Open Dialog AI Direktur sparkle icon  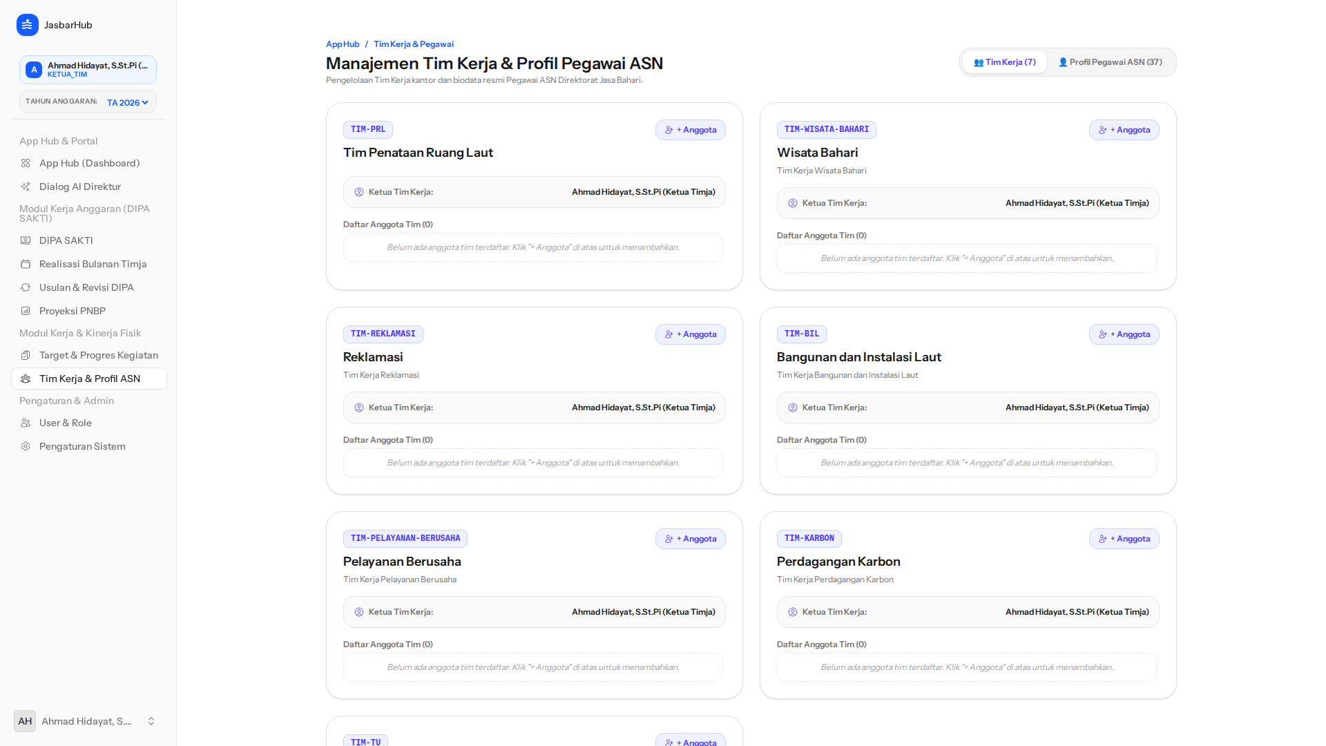pos(26,186)
